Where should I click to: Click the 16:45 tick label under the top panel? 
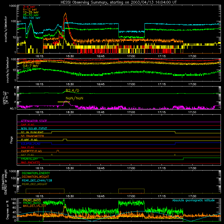pos(101,56)
